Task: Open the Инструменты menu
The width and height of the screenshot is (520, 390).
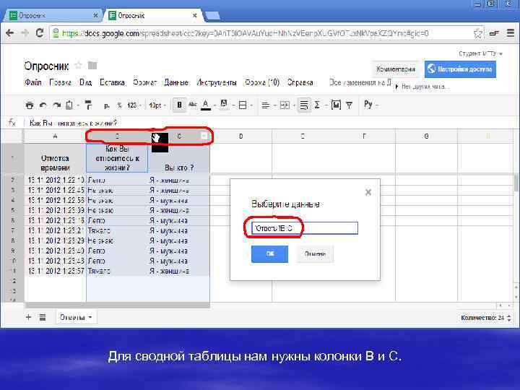Action: [216, 82]
